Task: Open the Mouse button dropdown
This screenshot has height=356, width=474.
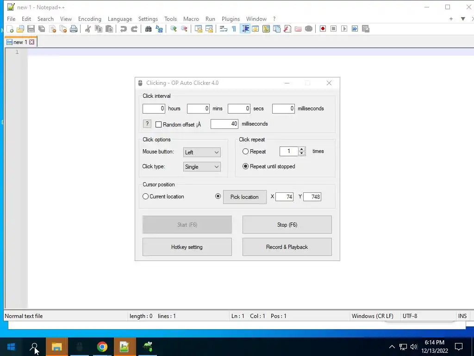Action: pos(202,152)
